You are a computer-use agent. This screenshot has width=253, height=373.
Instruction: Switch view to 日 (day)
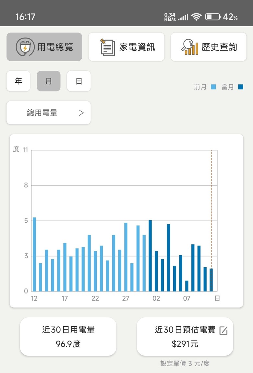(x=79, y=81)
